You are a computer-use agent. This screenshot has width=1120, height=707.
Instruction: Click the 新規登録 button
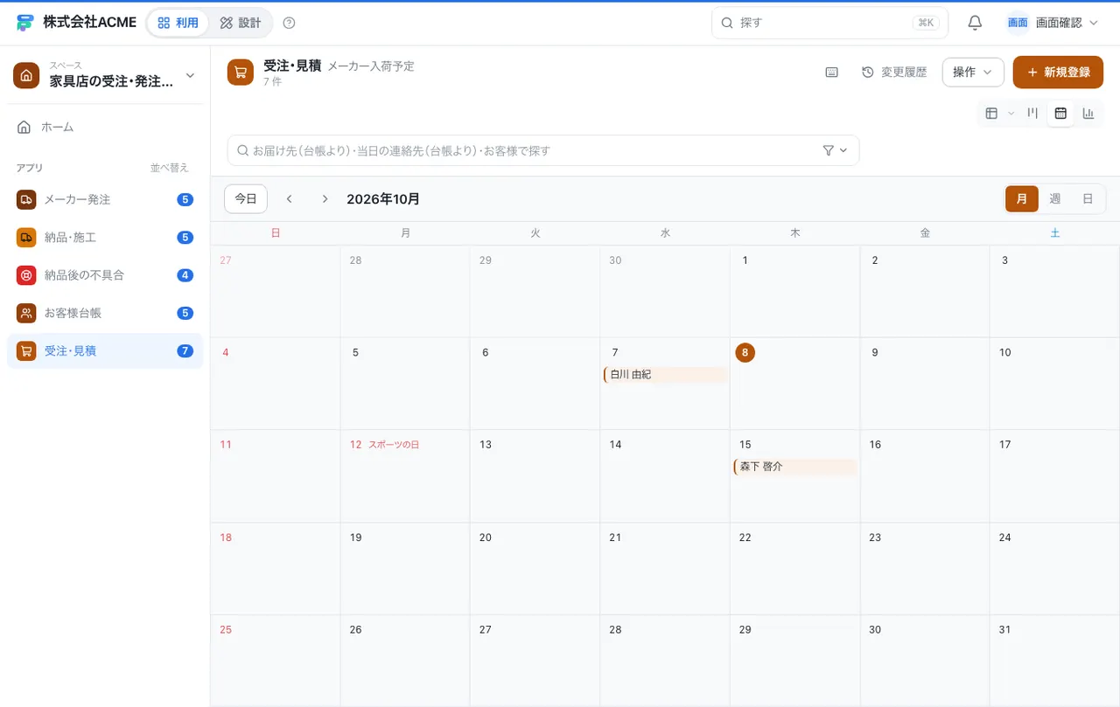click(1058, 73)
